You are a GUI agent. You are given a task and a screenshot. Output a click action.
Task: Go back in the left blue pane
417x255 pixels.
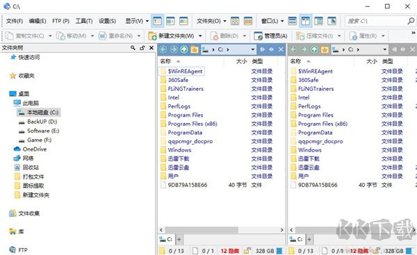click(163, 49)
